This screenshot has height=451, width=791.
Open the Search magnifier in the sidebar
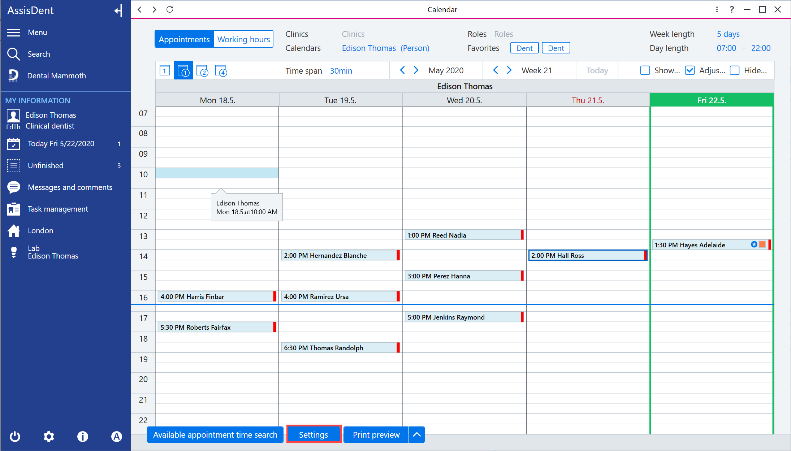pyautogui.click(x=13, y=54)
